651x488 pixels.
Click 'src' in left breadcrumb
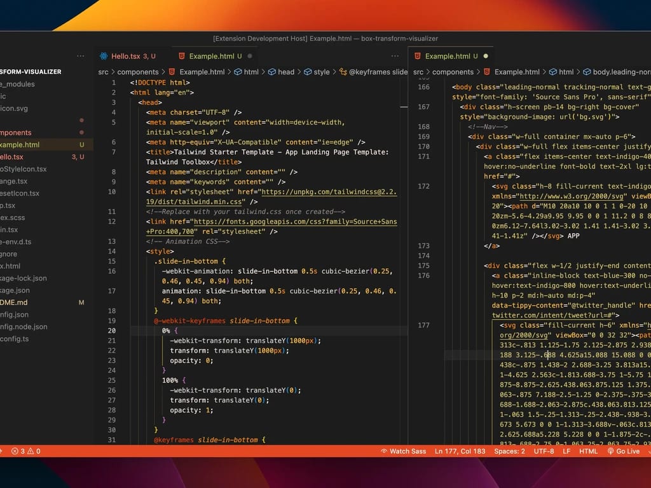point(104,72)
